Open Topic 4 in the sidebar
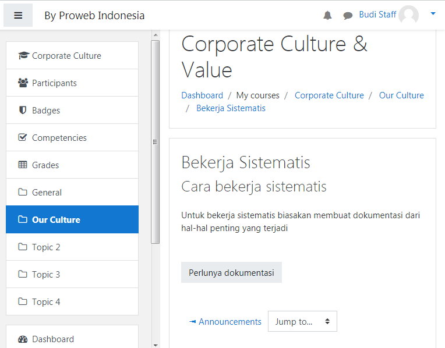This screenshot has height=348, width=445. (x=72, y=302)
